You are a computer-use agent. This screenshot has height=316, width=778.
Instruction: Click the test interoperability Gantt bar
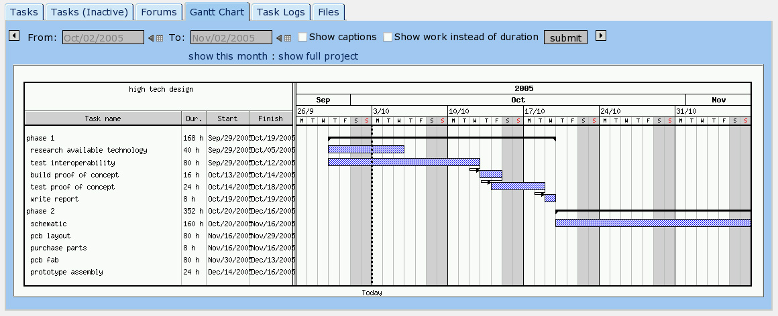click(x=404, y=162)
